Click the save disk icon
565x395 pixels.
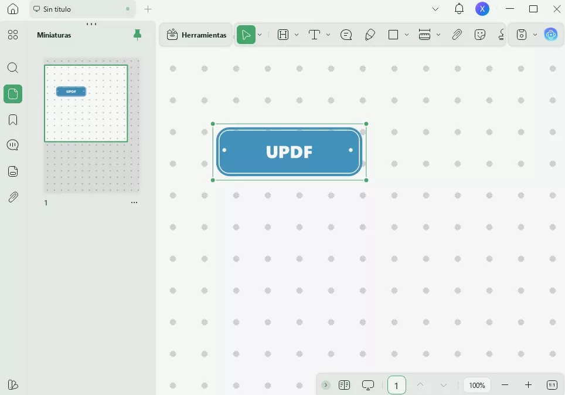tap(522, 35)
